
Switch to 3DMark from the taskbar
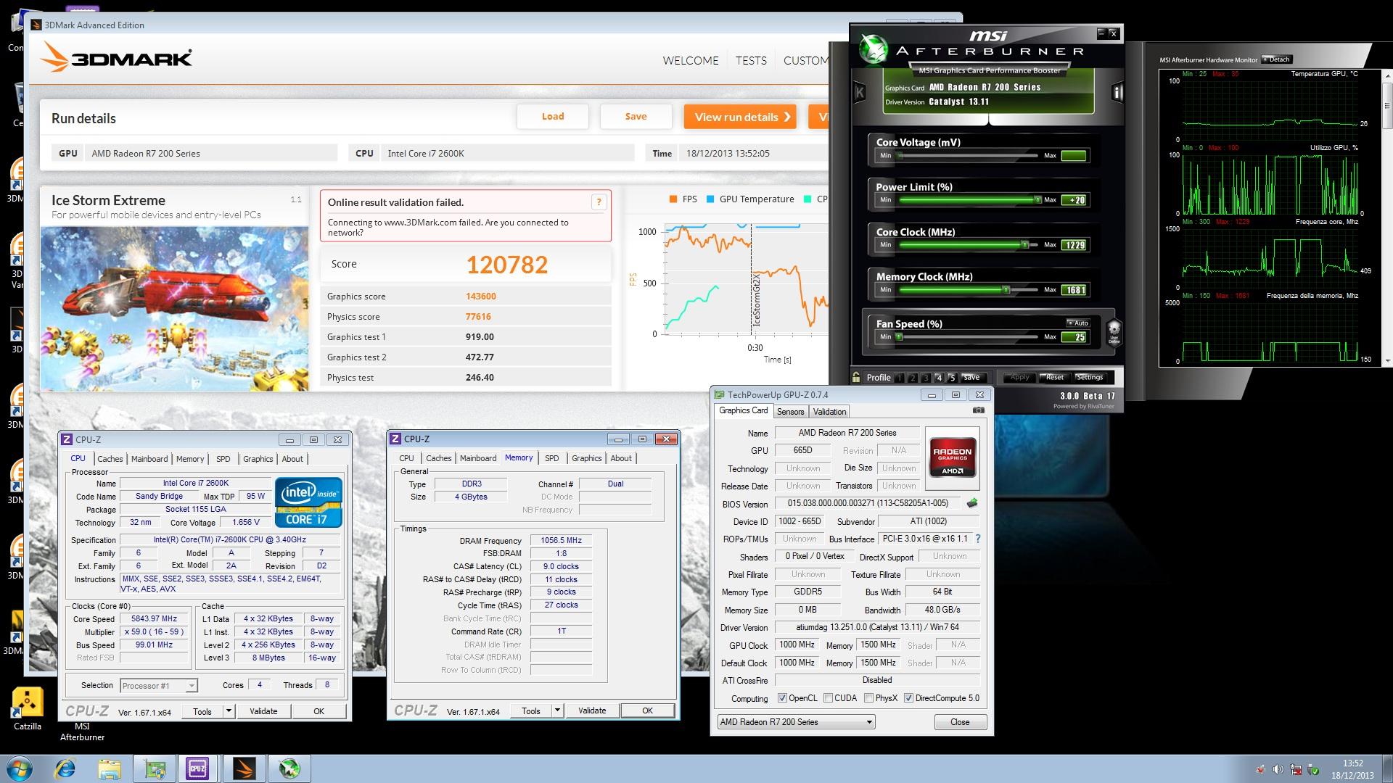(x=245, y=768)
